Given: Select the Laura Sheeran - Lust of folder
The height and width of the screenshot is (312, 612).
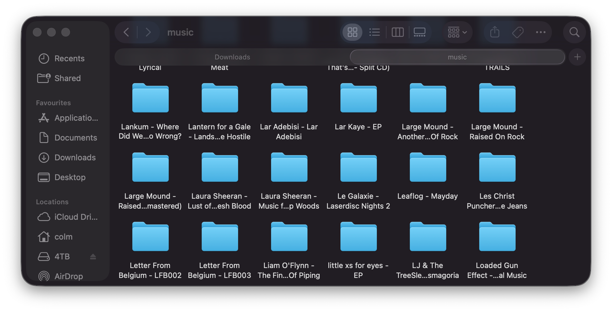Looking at the screenshot, I should coord(220,167).
